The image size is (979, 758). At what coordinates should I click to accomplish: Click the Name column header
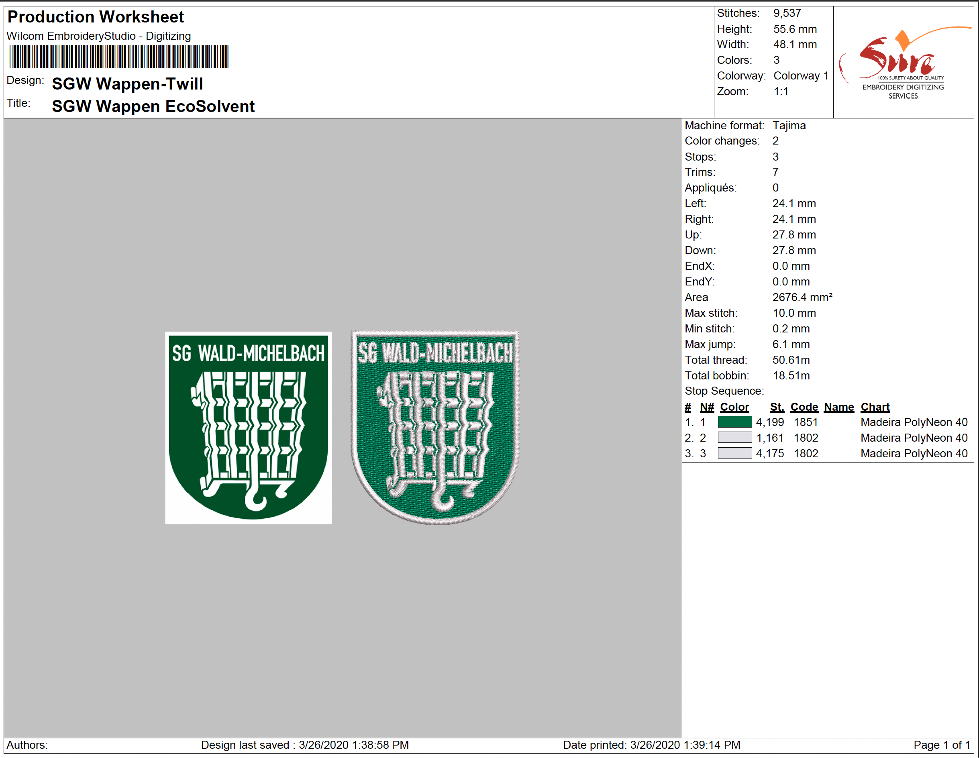pos(839,407)
